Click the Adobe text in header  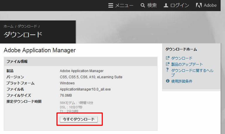click(x=210, y=5)
